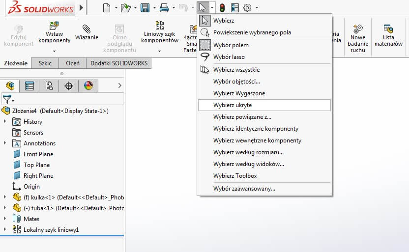The image size is (409, 252).
Task: Choose Wybierz ukryte from menu
Action: click(x=232, y=105)
